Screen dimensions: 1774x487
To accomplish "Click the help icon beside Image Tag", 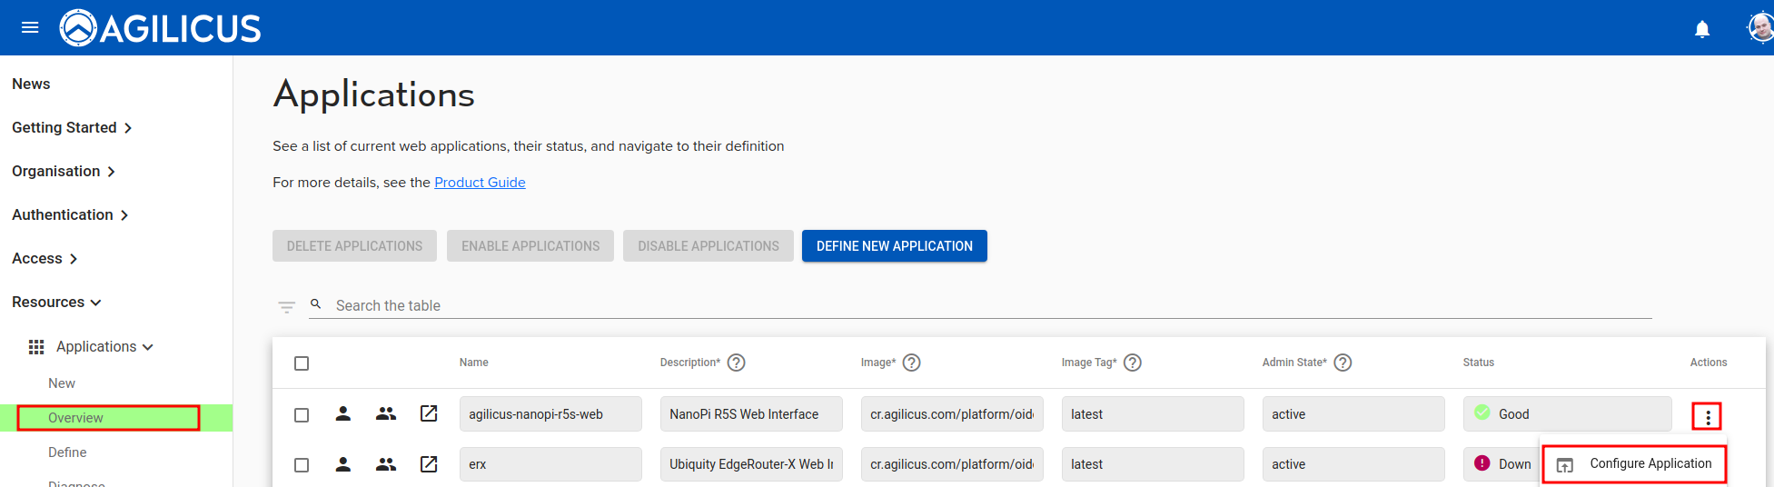I will [1133, 363].
